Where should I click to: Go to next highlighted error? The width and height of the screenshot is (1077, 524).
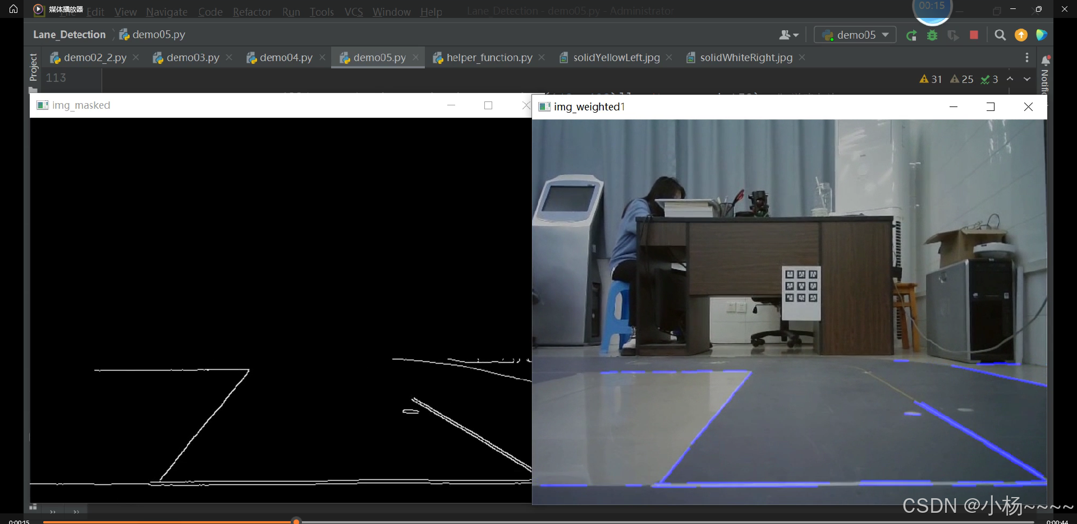1027,79
